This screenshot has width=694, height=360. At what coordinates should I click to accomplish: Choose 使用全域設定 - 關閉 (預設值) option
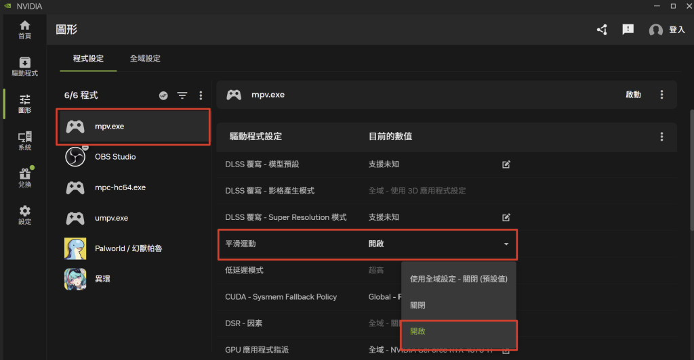(459, 279)
